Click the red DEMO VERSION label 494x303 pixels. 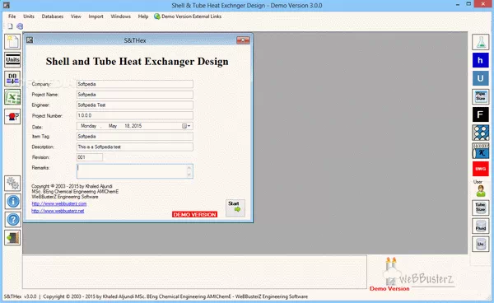pyautogui.click(x=194, y=215)
